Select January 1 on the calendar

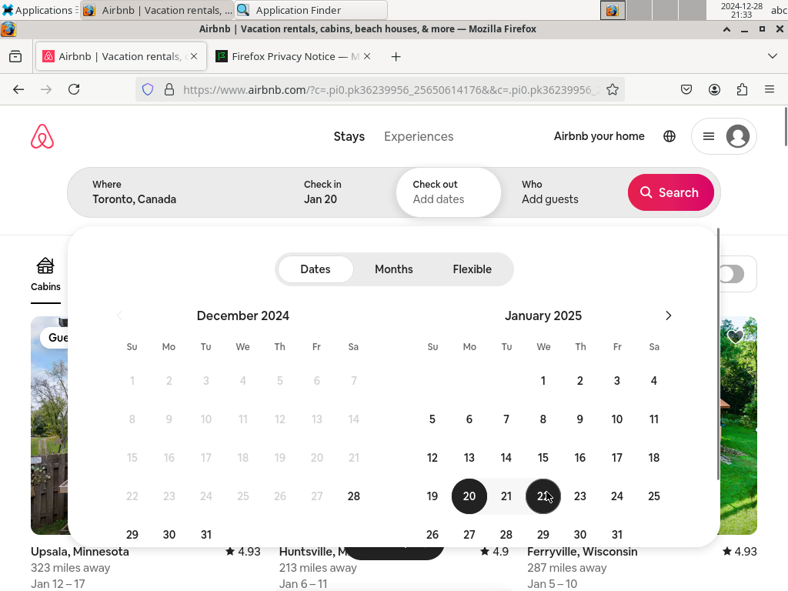[543, 381]
